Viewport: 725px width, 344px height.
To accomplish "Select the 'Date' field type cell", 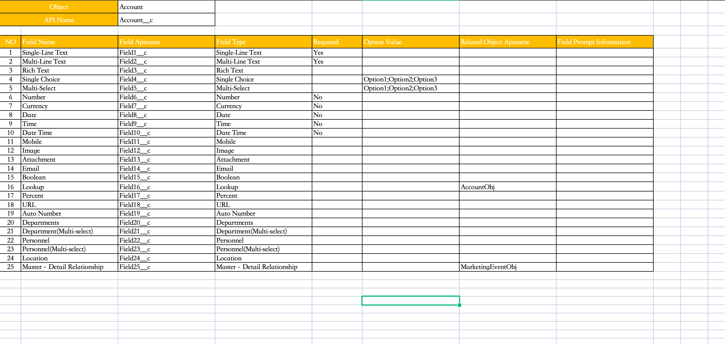I will point(264,115).
